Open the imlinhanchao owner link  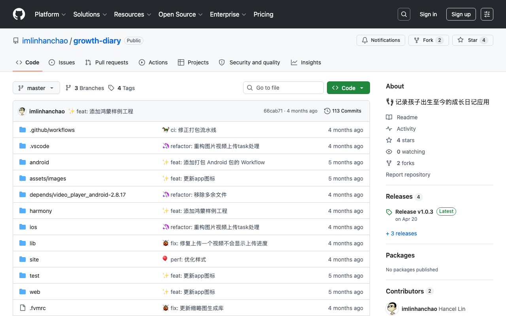tap(45, 41)
